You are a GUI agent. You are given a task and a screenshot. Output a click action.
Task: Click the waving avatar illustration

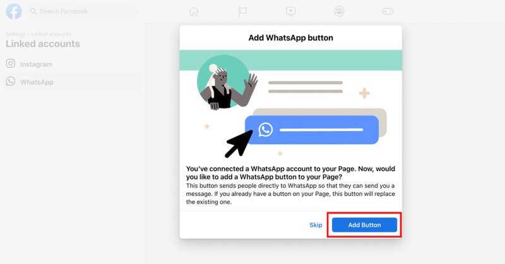(227, 83)
